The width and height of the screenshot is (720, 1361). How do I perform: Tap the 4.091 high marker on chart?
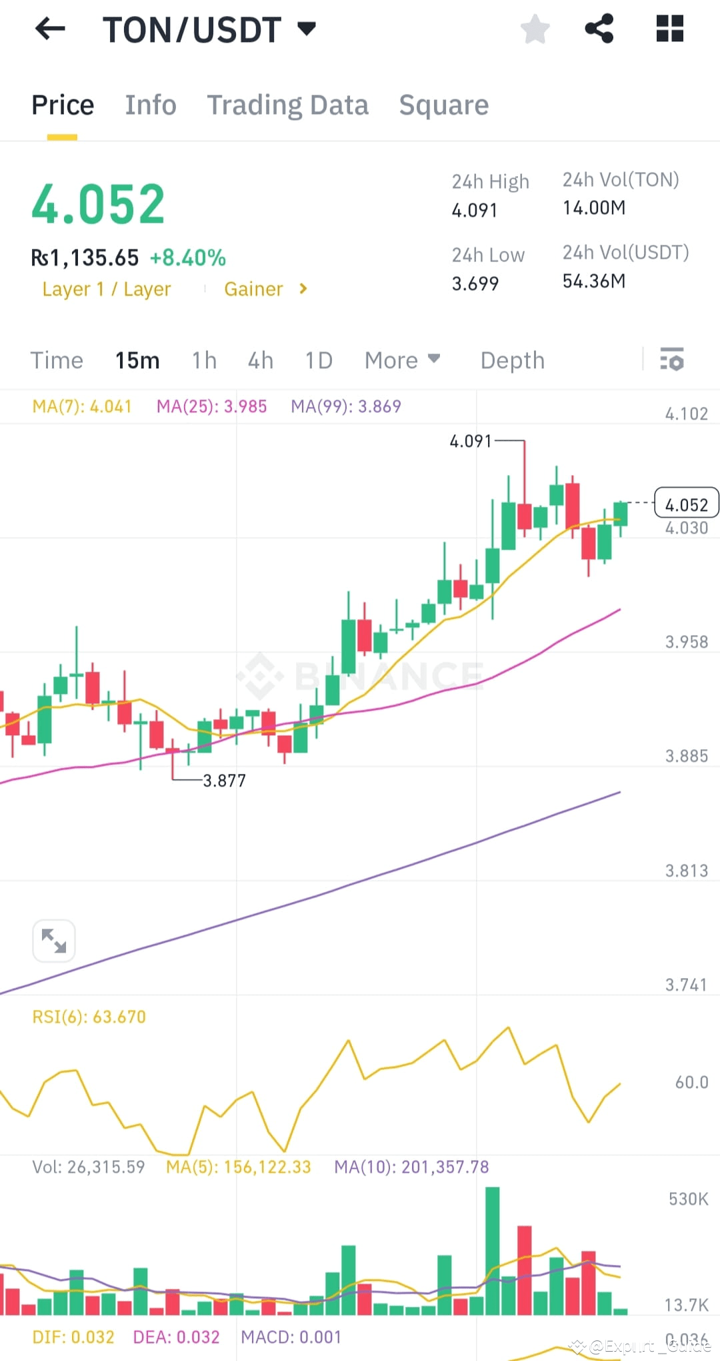point(471,441)
